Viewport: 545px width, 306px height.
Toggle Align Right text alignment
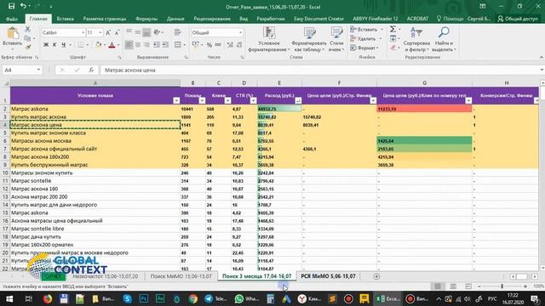[x=146, y=45]
